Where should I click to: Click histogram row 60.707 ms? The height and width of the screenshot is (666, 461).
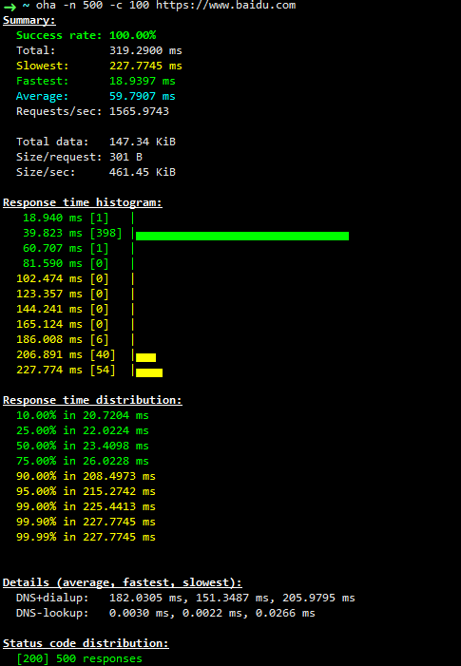[x=78, y=249]
